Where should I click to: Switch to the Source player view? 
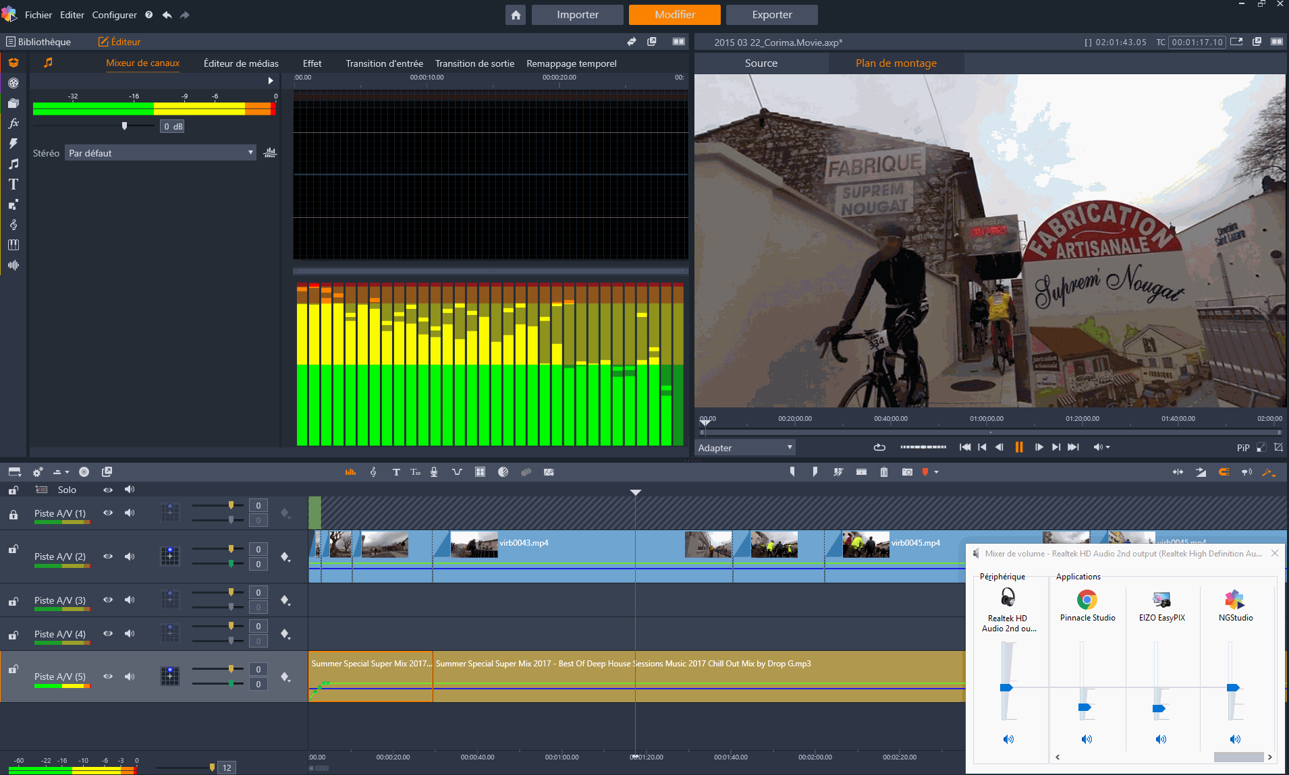761,63
